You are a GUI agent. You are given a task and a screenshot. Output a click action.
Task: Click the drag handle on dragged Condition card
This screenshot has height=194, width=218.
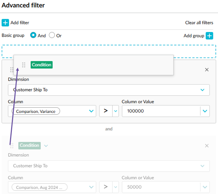point(24,65)
